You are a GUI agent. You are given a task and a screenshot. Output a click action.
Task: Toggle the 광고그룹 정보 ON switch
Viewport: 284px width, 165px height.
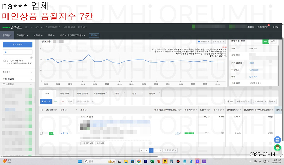tap(266, 42)
